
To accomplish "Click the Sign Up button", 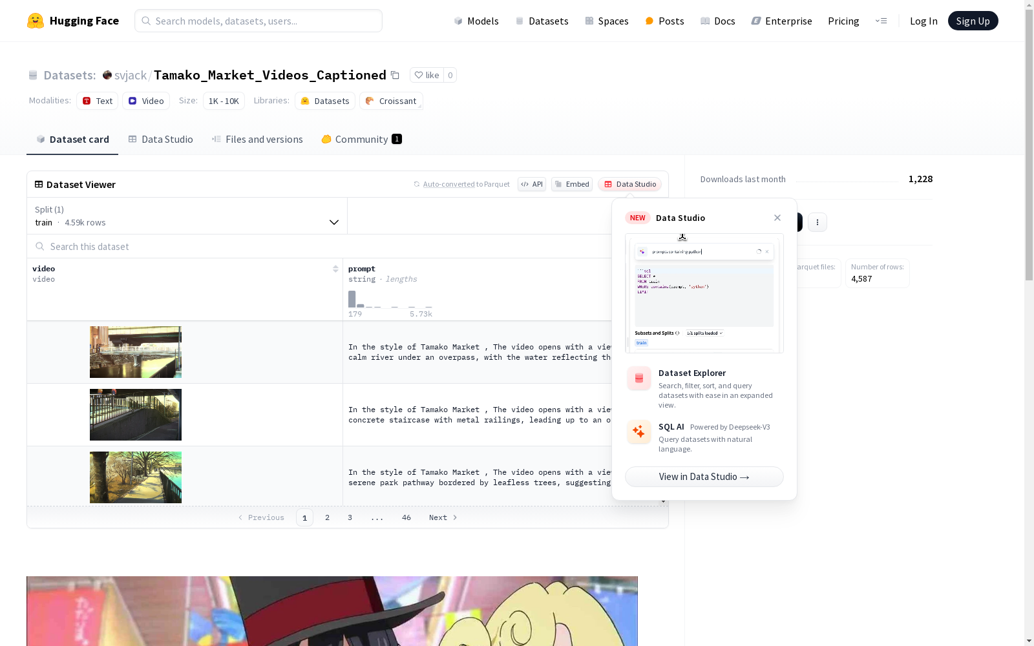I will [973, 21].
